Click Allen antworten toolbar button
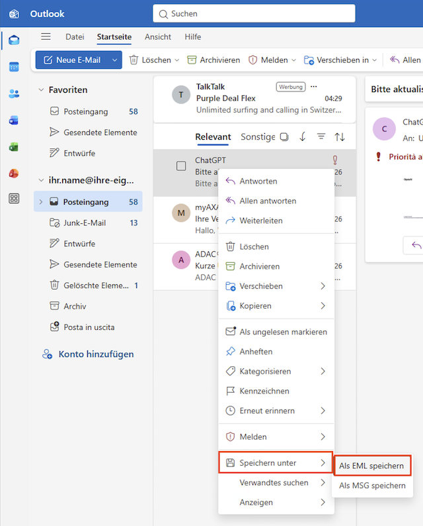 (x=406, y=60)
